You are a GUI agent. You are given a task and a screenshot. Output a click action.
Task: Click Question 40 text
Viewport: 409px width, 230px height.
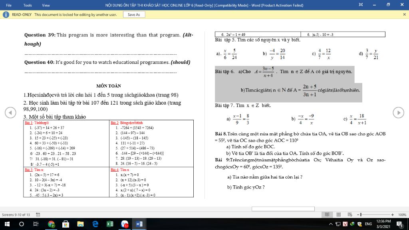click(107, 62)
